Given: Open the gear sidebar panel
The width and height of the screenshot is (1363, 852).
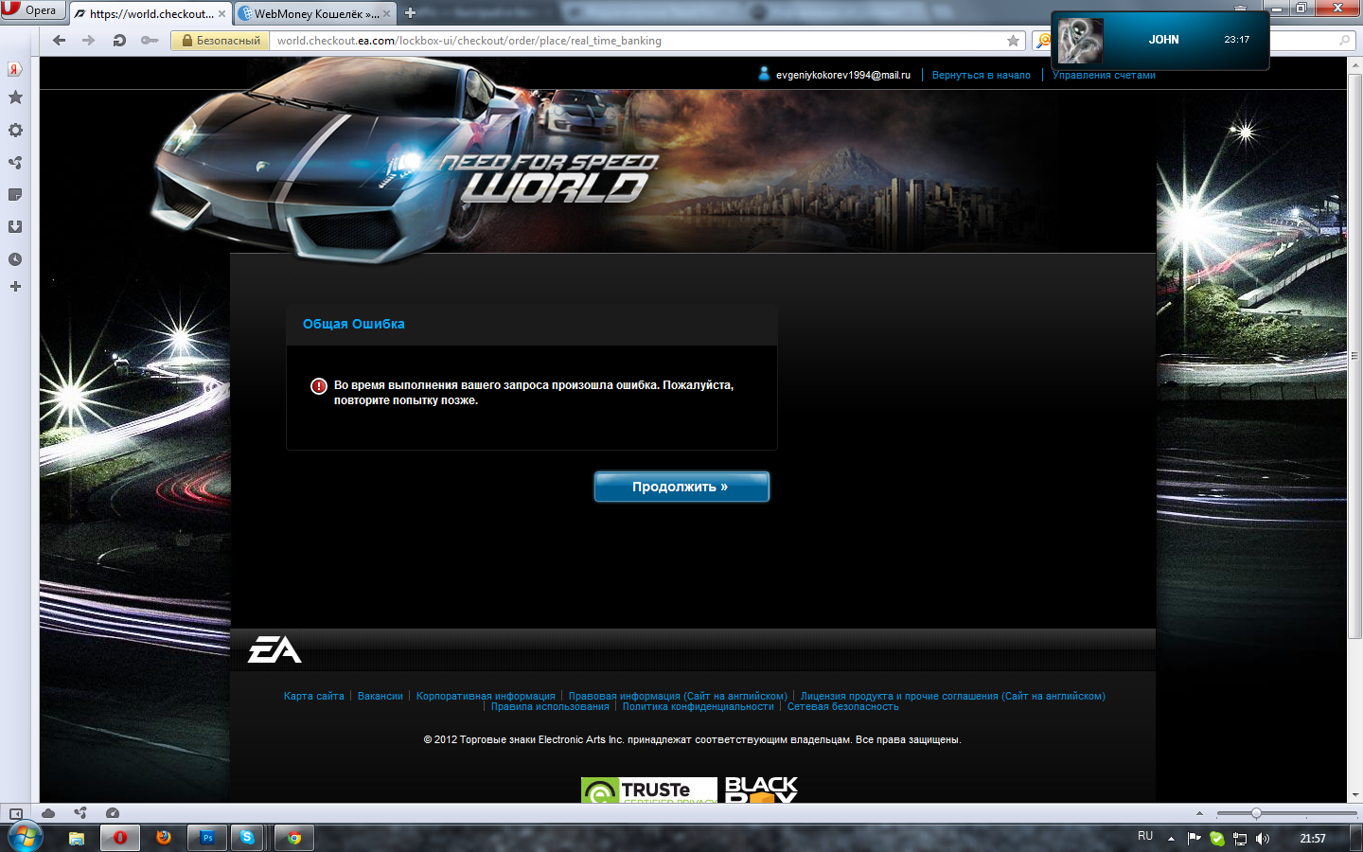Looking at the screenshot, I should pos(15,131).
